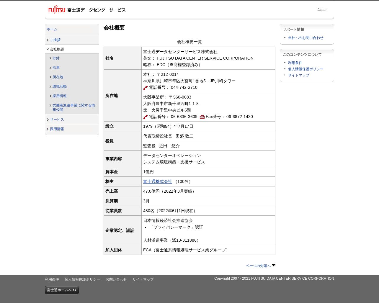Click chevron next to 沿革
Screen dimensions: 379x303
point(50,68)
